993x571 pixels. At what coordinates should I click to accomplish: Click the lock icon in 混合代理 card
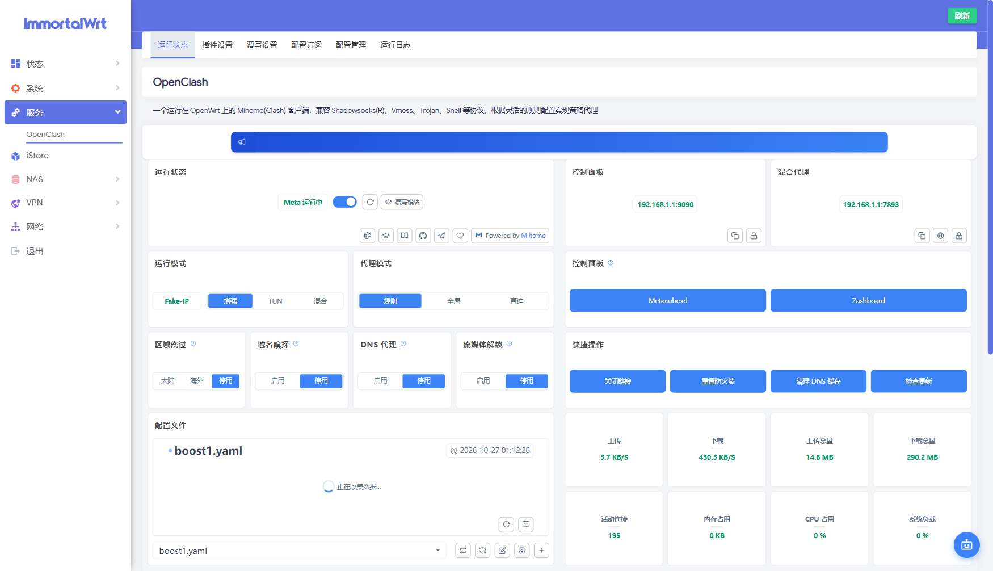click(959, 236)
